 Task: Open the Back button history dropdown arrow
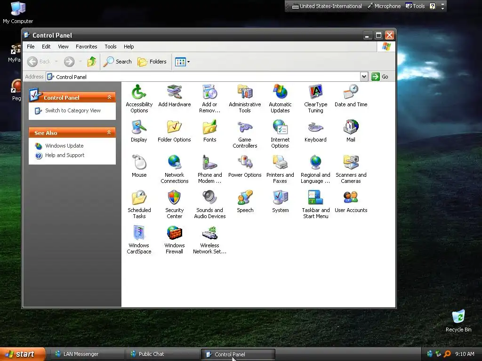click(x=56, y=62)
